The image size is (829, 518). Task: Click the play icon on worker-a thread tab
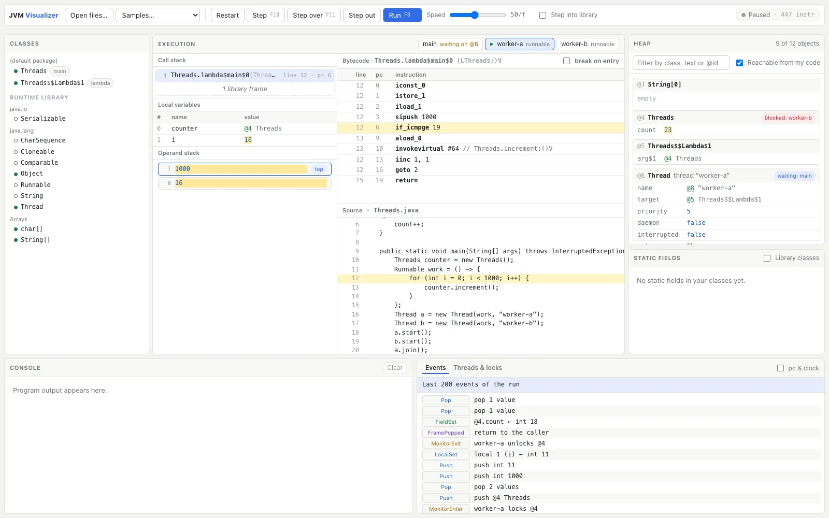(492, 45)
